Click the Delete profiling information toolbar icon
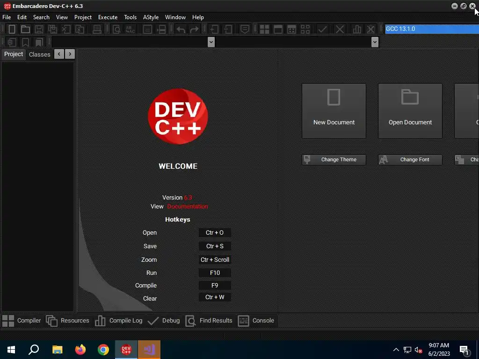Image resolution: width=479 pixels, height=359 pixels. click(x=370, y=29)
